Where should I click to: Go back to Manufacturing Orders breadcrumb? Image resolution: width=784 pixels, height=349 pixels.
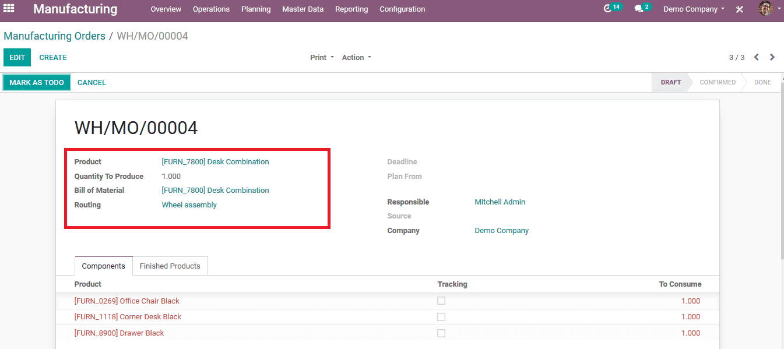coord(54,36)
